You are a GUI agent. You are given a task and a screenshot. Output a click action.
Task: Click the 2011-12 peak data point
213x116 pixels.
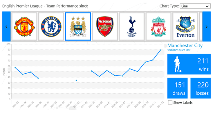(x=160, y=50)
